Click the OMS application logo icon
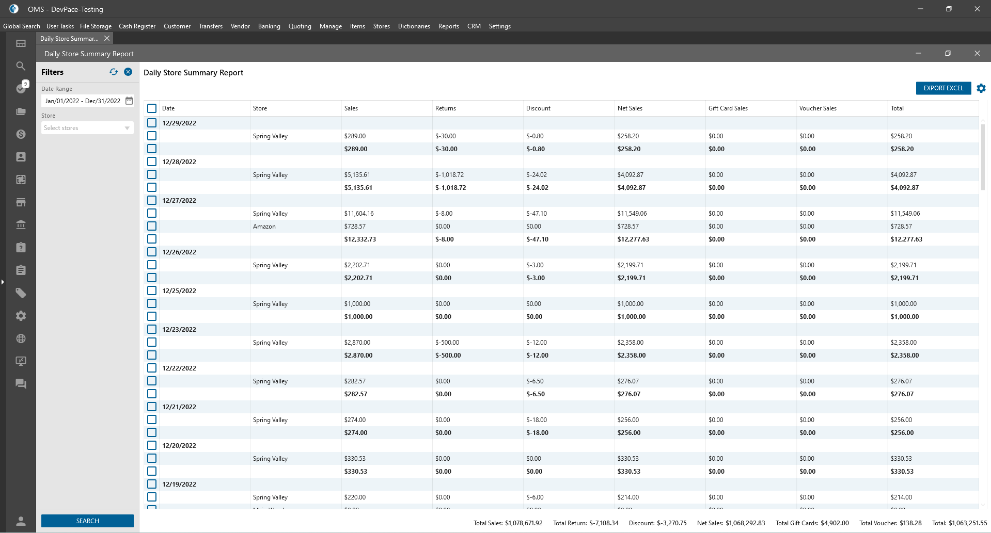This screenshot has width=991, height=533. point(14,9)
